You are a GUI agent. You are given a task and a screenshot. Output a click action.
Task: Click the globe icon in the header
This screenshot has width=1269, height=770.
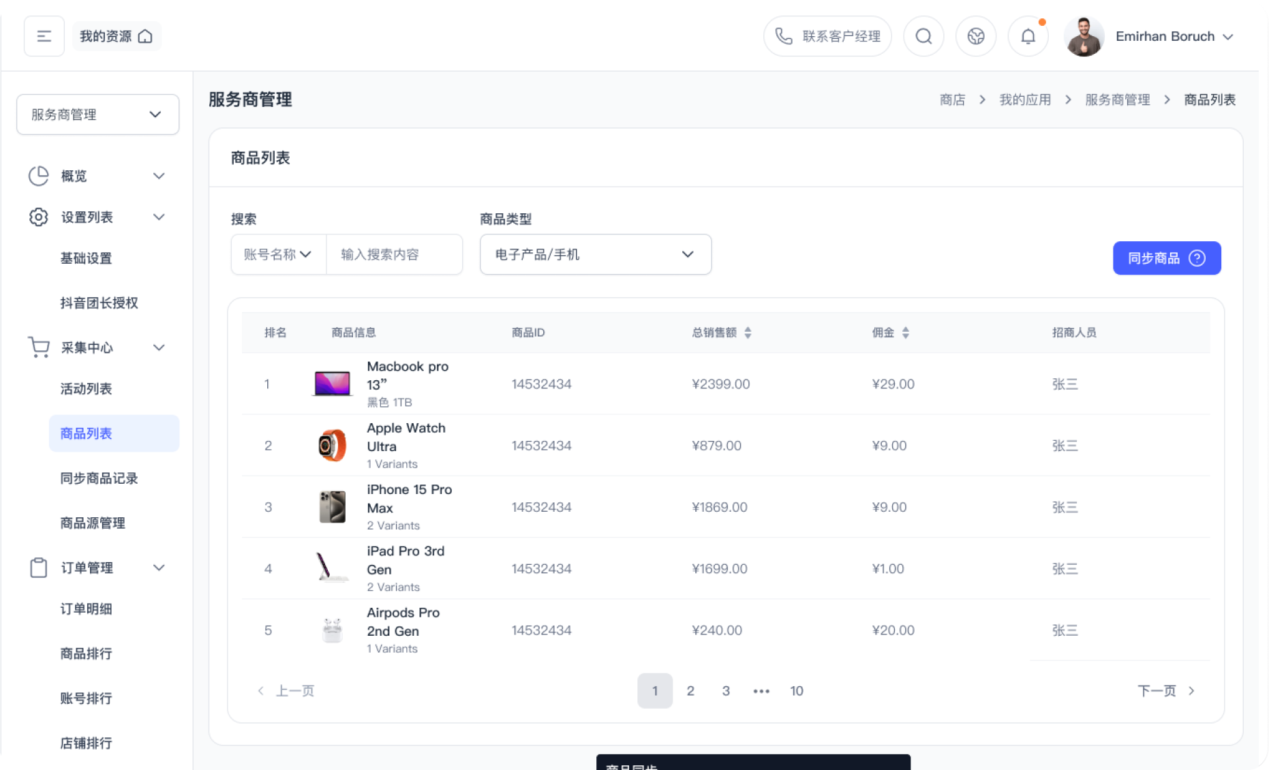pyautogui.click(x=976, y=36)
